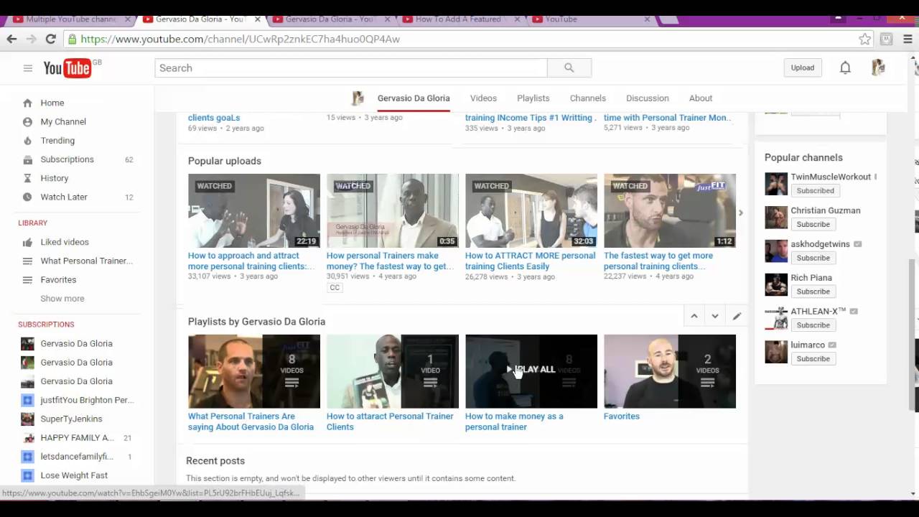Subscribe to luimarco
919x517 pixels.
[x=813, y=359]
